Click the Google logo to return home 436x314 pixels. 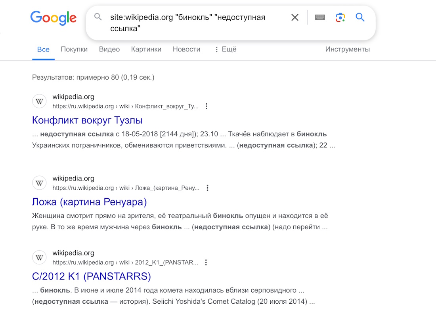click(54, 17)
